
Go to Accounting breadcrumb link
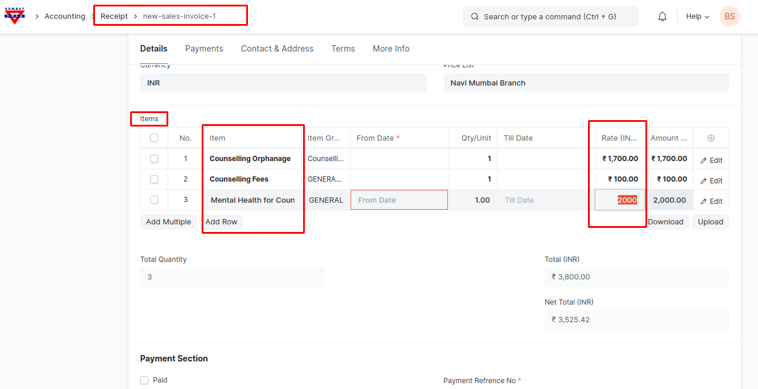(x=65, y=16)
